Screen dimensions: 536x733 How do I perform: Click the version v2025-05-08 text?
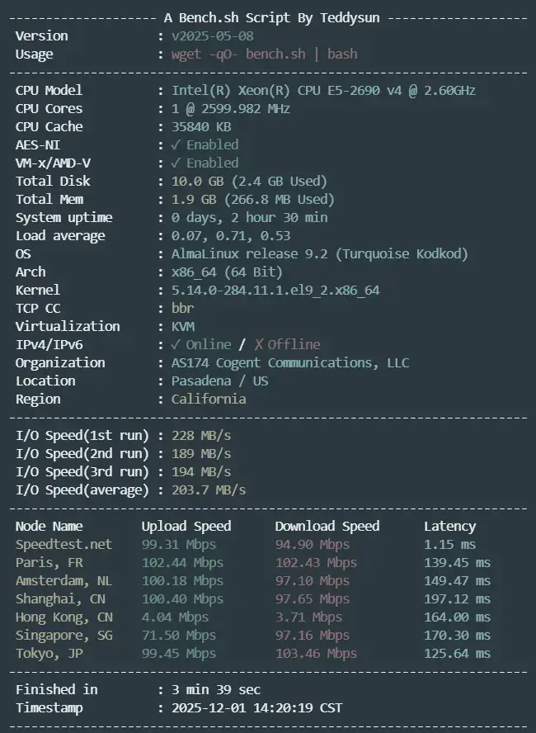212,36
